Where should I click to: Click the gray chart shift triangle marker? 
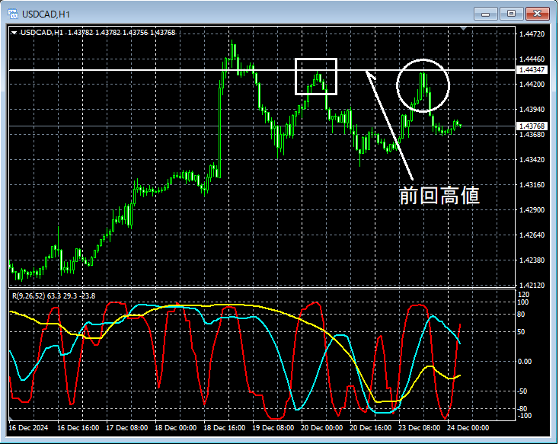tap(463, 28)
